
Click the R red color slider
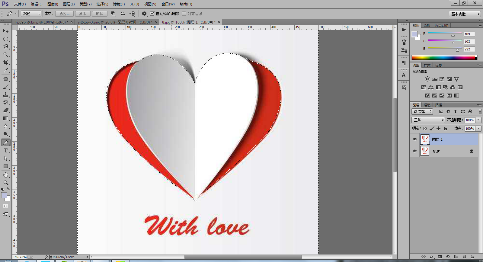(x=445, y=33)
